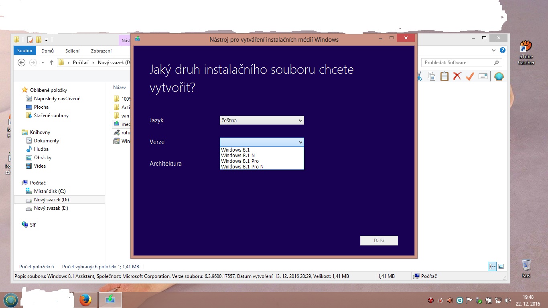Select Nový svazek (D:) in the navigation pane
The image size is (548, 308).
click(59, 200)
